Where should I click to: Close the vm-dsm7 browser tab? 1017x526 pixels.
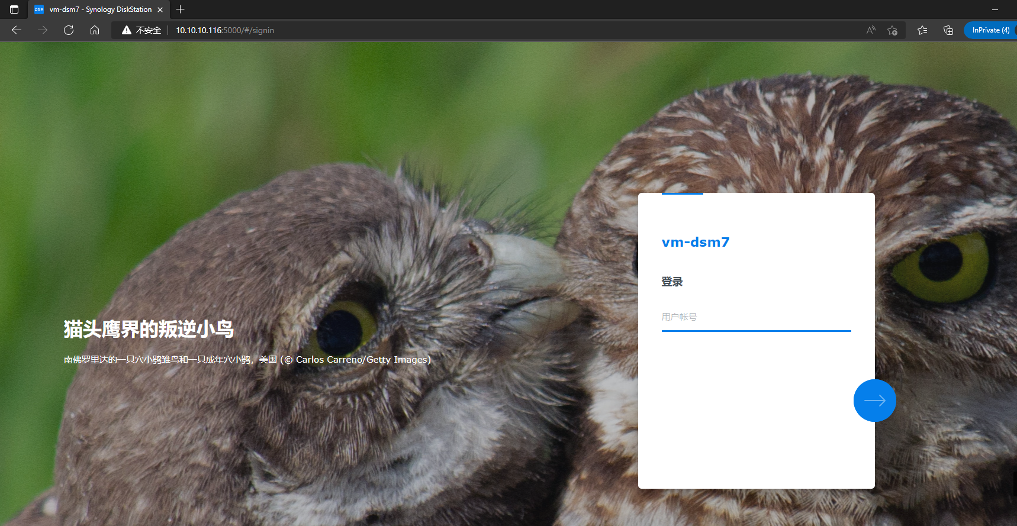pos(160,9)
